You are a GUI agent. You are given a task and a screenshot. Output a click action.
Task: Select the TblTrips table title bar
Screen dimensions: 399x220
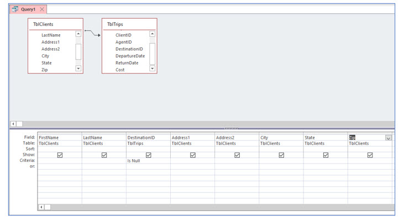coord(129,24)
